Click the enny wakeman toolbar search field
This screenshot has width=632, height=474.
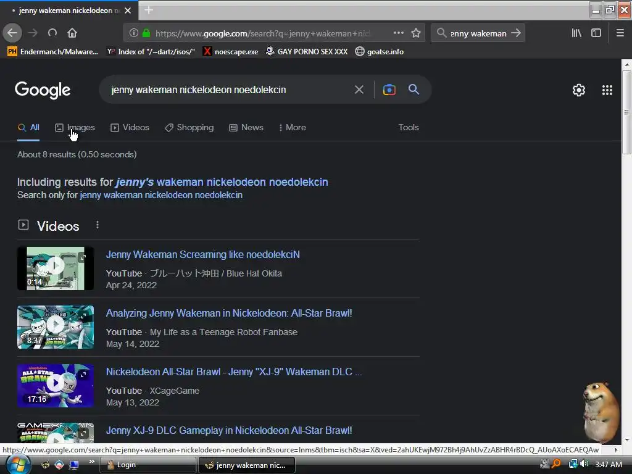[x=478, y=33]
